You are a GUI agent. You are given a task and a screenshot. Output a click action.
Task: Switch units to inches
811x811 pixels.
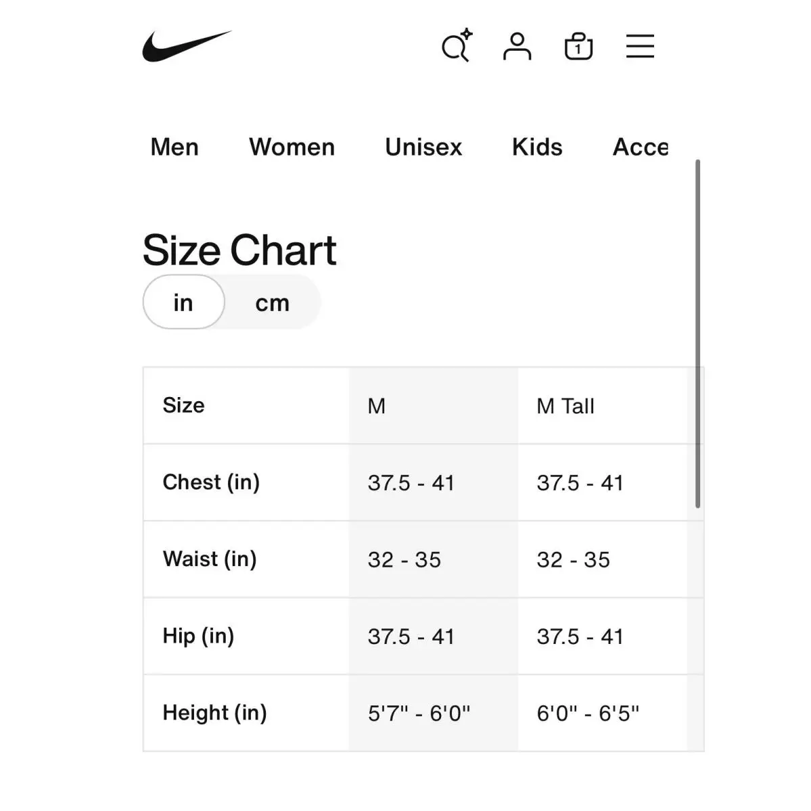[183, 302]
